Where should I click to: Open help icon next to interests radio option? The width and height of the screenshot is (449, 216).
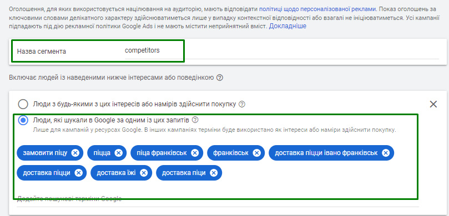click(x=242, y=104)
